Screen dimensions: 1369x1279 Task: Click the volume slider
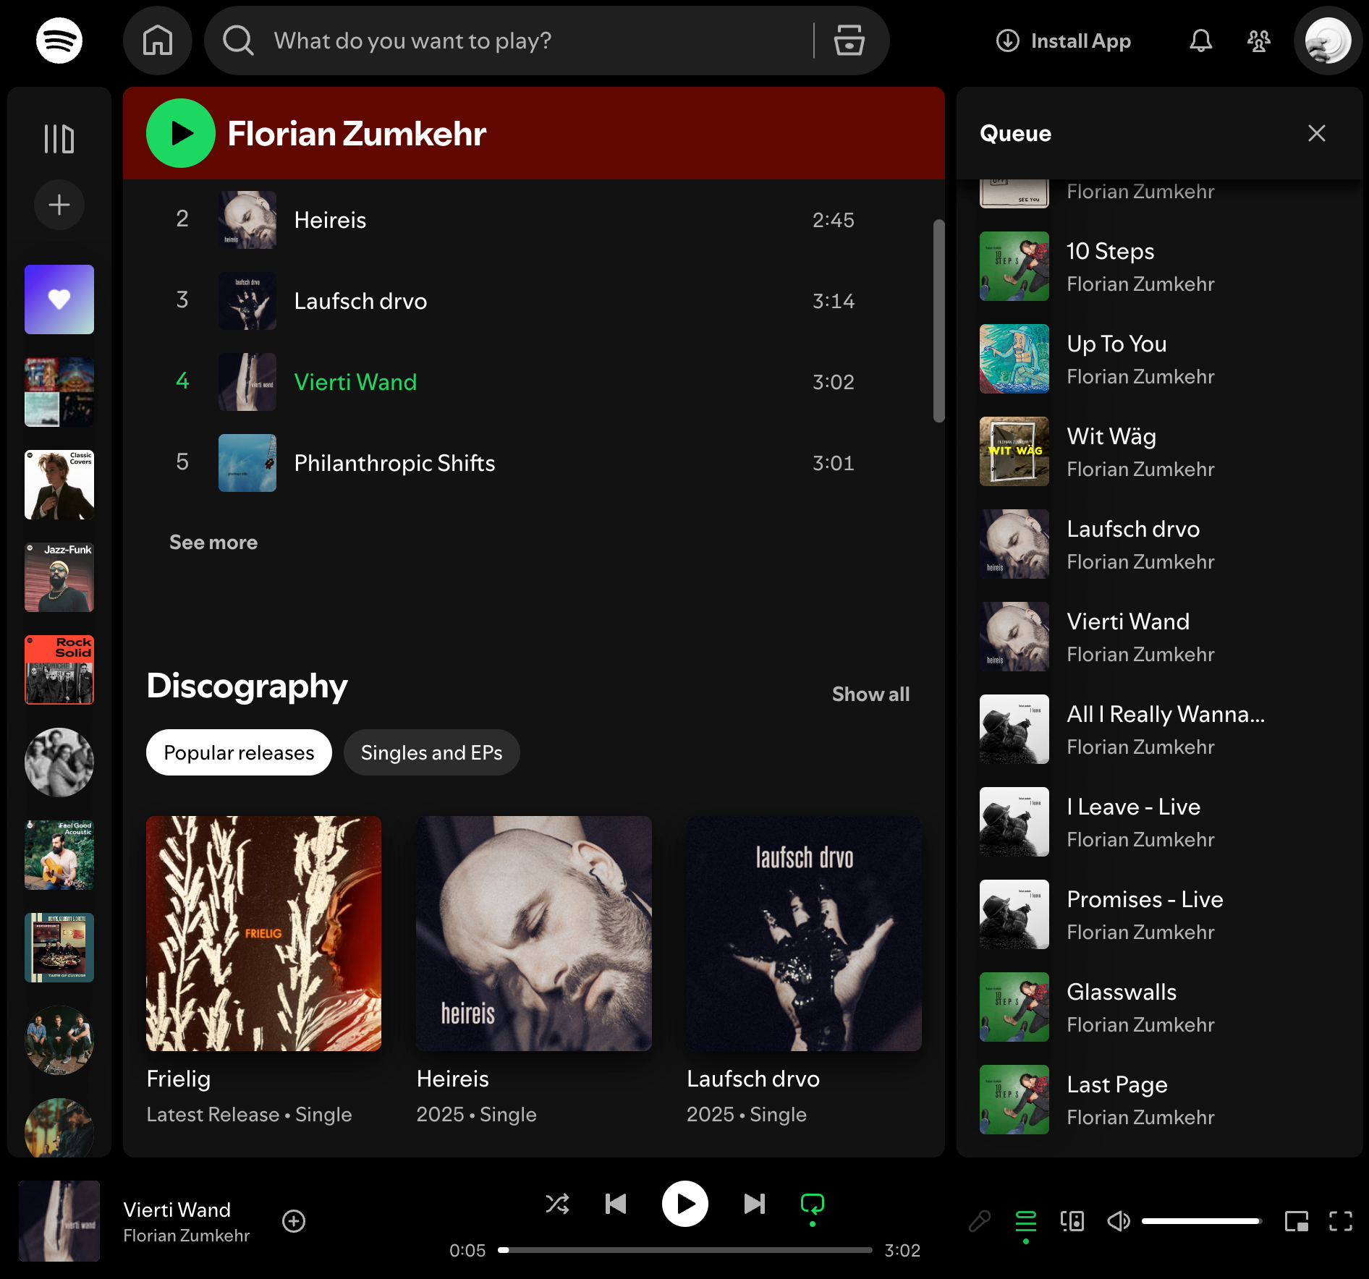point(1202,1221)
